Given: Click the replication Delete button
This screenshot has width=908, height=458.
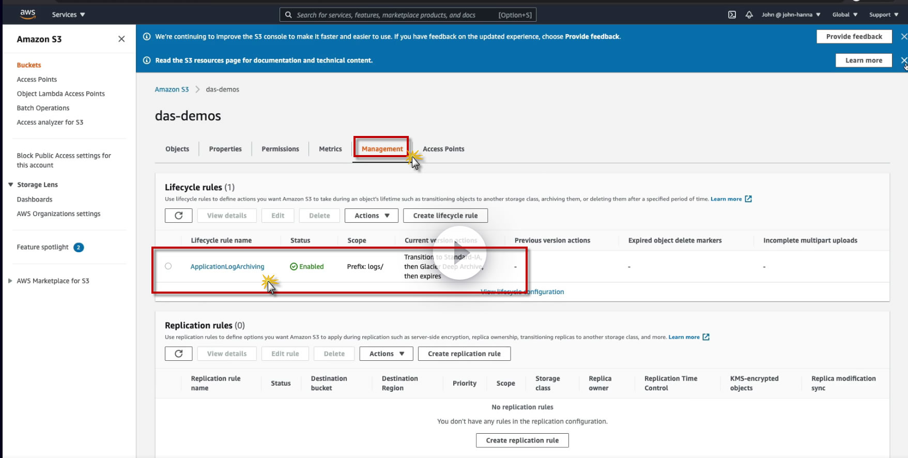Looking at the screenshot, I should pyautogui.click(x=334, y=354).
